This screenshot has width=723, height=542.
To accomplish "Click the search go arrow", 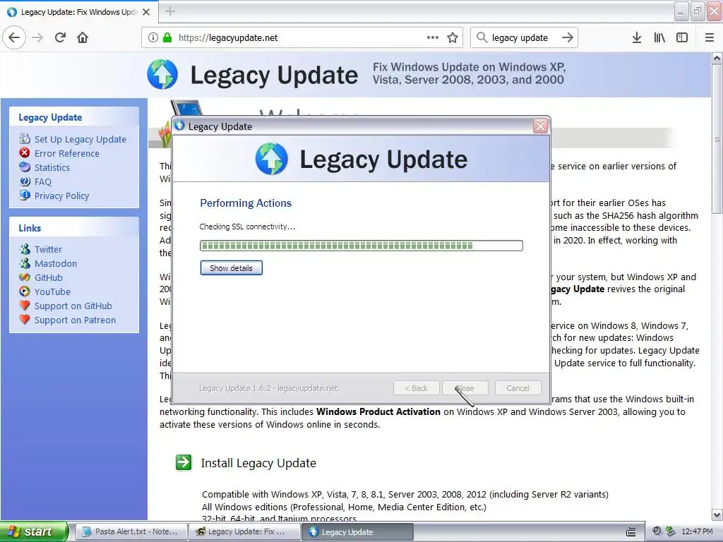I will tap(568, 37).
